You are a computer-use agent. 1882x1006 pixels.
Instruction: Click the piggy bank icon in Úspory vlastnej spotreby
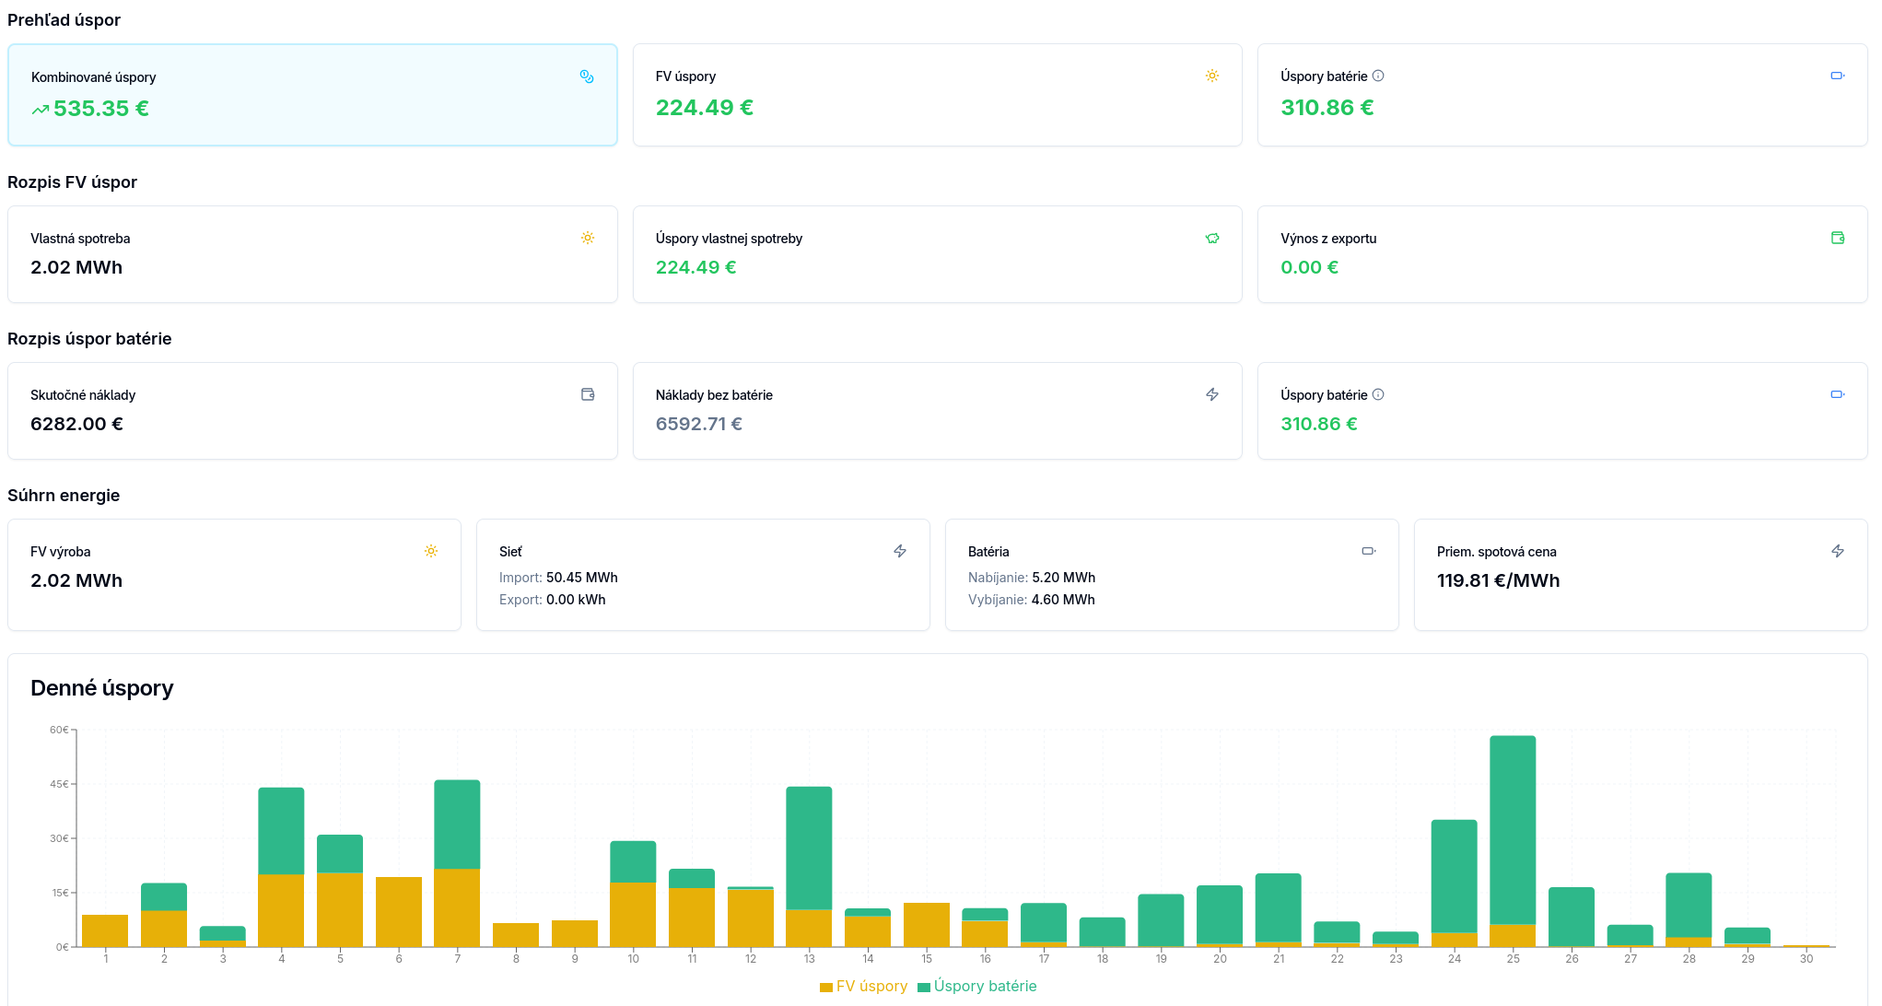coord(1212,238)
